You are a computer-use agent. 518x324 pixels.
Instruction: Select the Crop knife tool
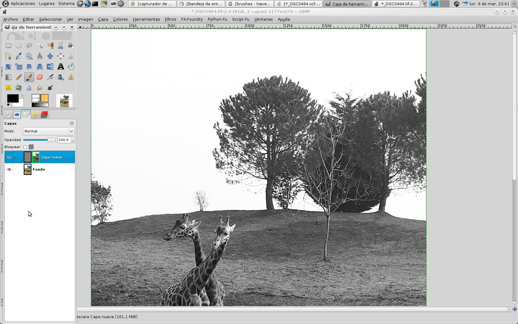71,56
